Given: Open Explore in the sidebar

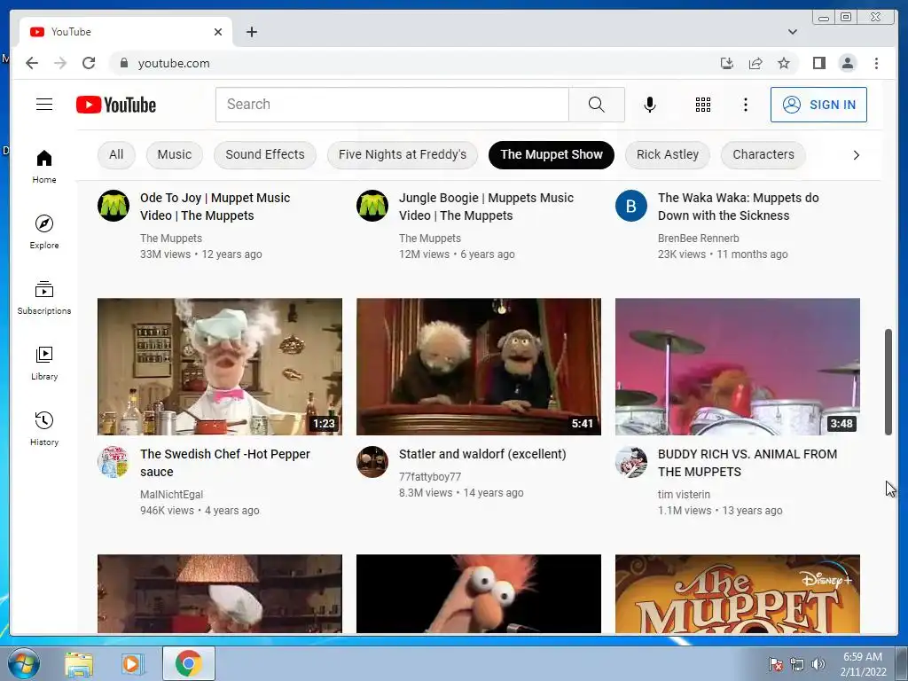Looking at the screenshot, I should [44, 232].
